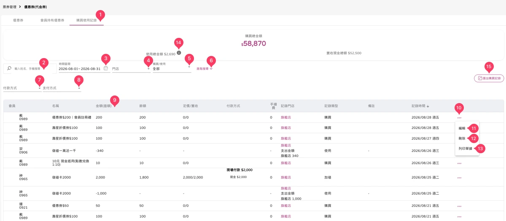Click the 2026/08/27 週四 date cell
Image resolution: width=506 pixels, height=221 pixels.
point(425,138)
